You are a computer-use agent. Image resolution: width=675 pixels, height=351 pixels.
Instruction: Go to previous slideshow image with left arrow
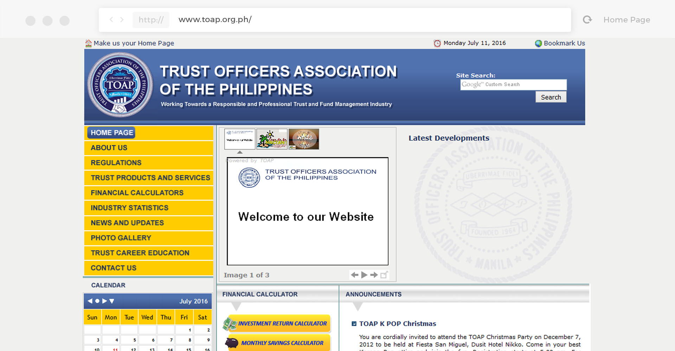click(355, 275)
